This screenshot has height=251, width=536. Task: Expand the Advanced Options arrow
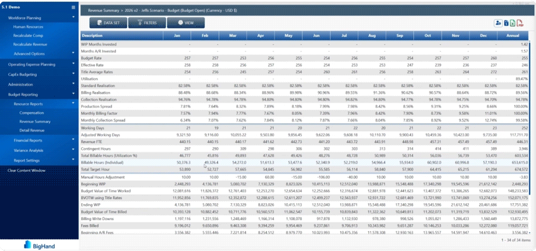[x=73, y=53]
